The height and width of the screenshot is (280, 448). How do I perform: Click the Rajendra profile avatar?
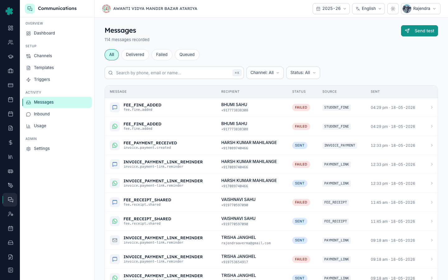[407, 9]
